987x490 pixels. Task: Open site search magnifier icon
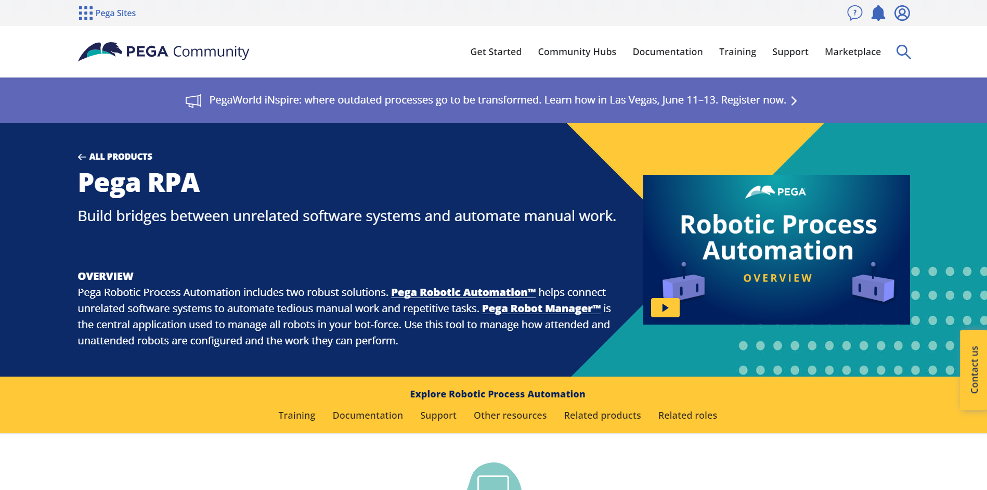904,52
